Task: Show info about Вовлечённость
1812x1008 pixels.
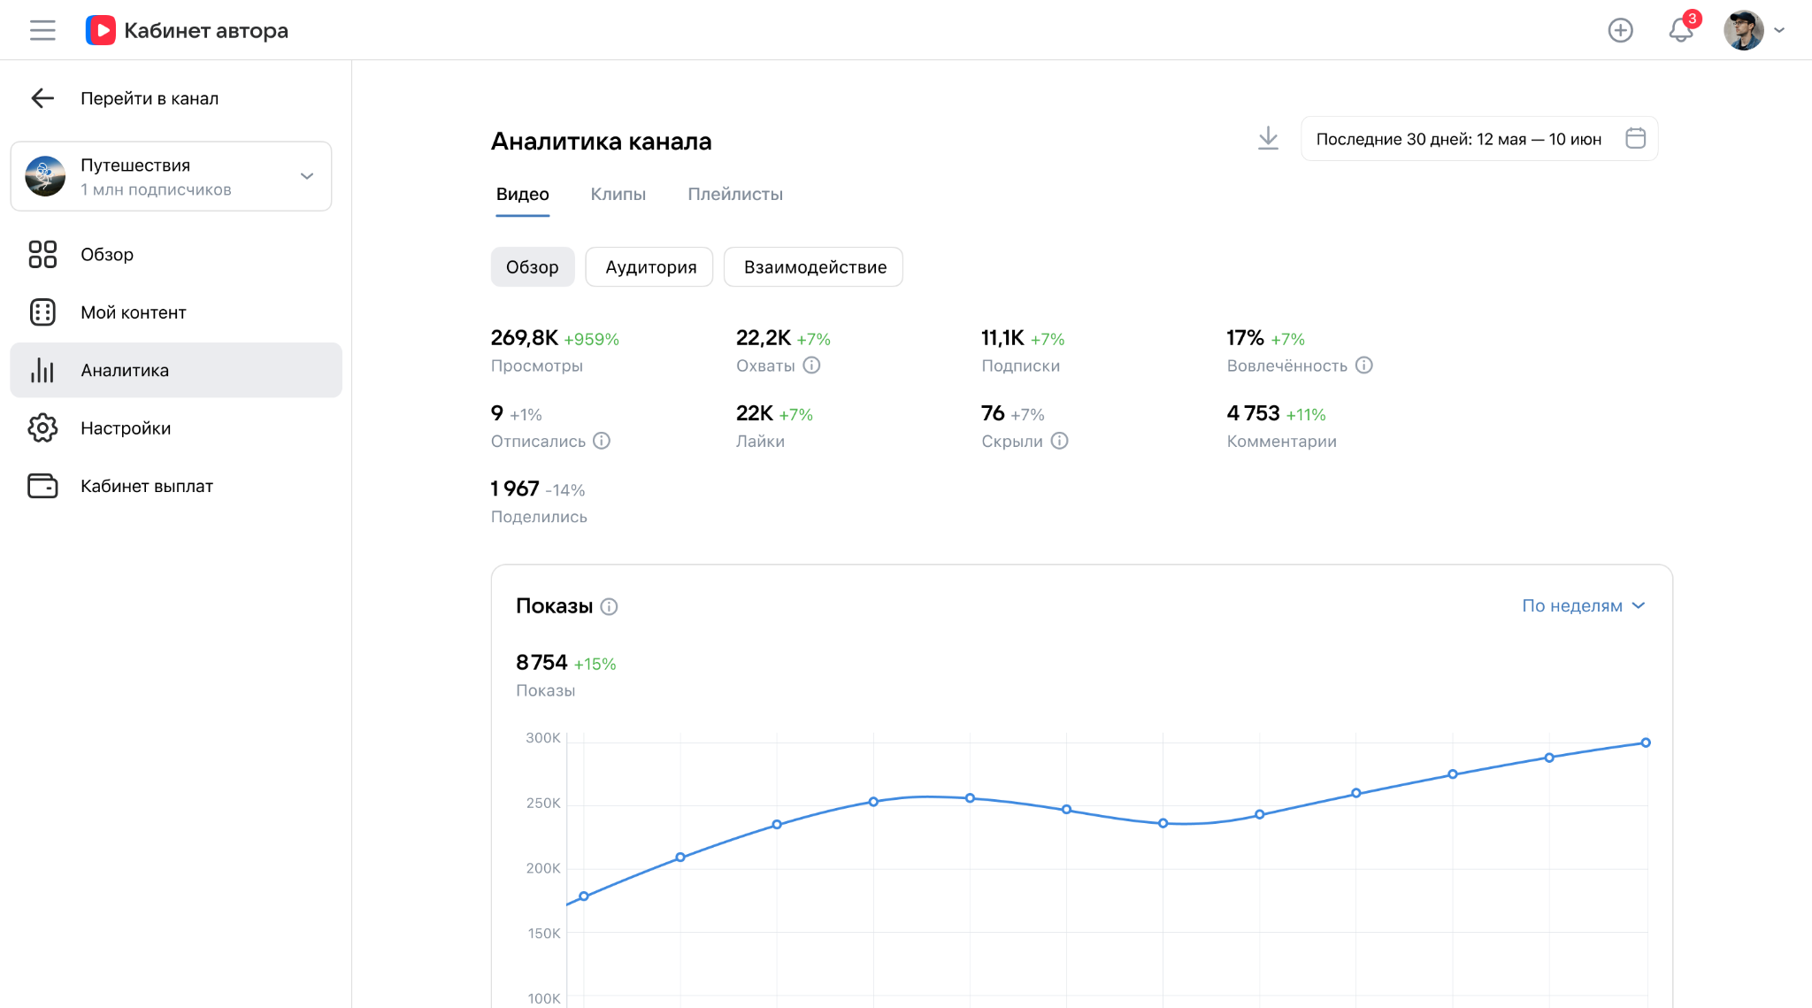Action: 1363,365
